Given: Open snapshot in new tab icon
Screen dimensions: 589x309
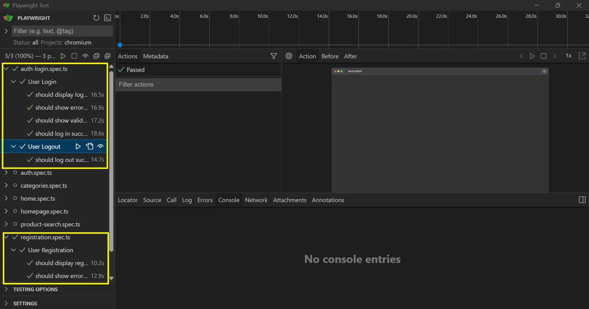Looking at the screenshot, I should tap(582, 56).
